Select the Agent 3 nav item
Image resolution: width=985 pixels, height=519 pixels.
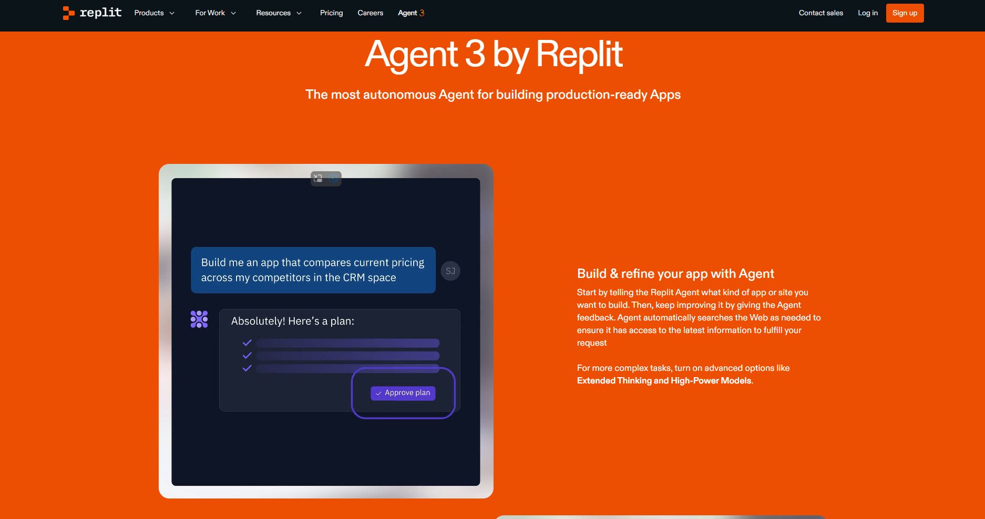click(x=411, y=13)
